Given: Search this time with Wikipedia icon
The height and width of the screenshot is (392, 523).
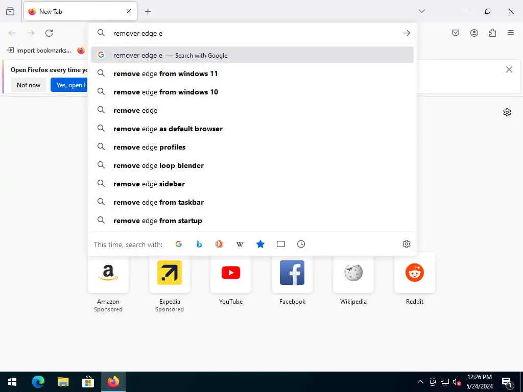Looking at the screenshot, I should point(240,244).
